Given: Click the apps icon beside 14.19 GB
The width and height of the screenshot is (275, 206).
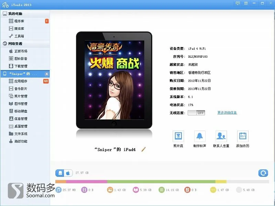Looking at the screenshot, I should tap(162, 190).
